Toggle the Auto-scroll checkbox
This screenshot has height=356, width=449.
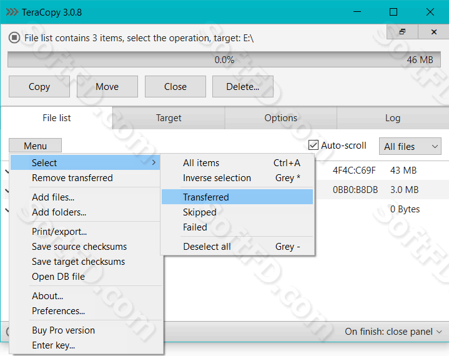[313, 145]
